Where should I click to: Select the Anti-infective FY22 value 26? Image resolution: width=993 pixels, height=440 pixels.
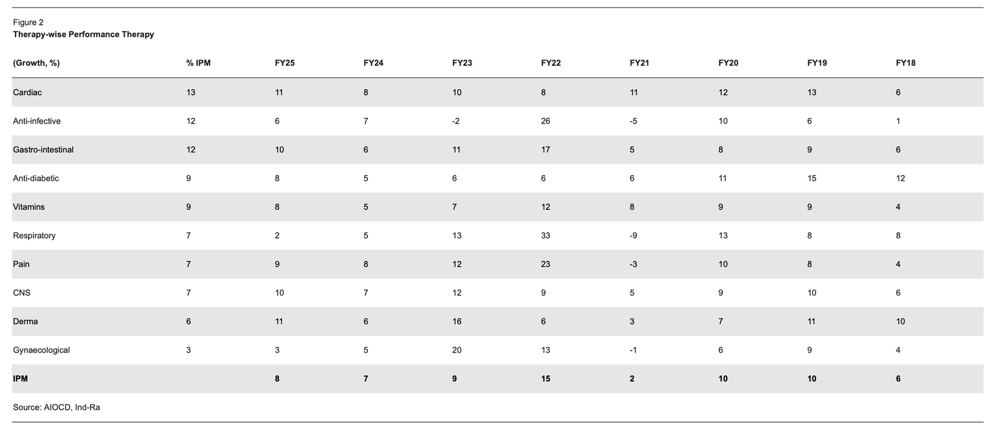[x=546, y=121]
